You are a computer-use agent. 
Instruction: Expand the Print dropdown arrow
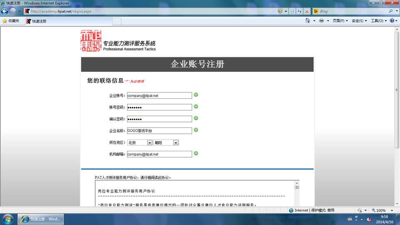(328, 21)
